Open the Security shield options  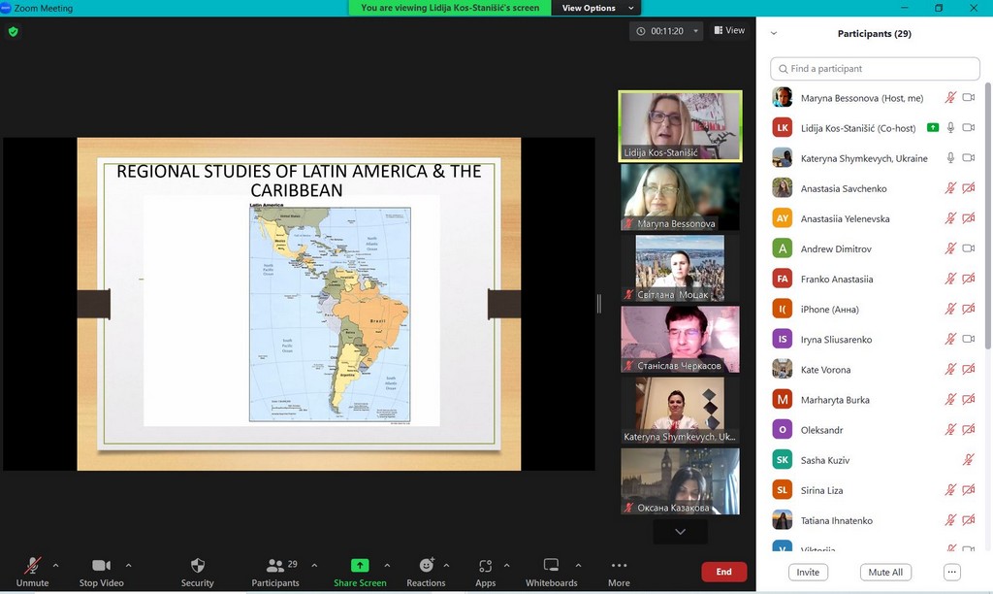(197, 565)
